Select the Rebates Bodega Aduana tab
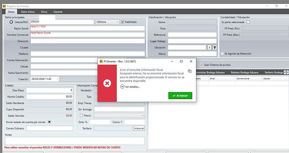Image resolution: width=289 pixels, height=153 pixels. pos(245,72)
